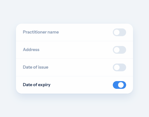
Task: Click the white knob of Practitioner name switch
Action: tap(117, 32)
